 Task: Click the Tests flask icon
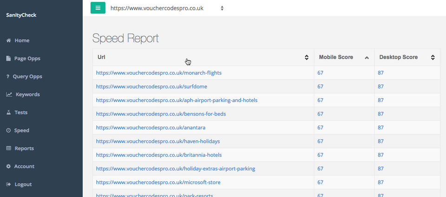[8, 113]
